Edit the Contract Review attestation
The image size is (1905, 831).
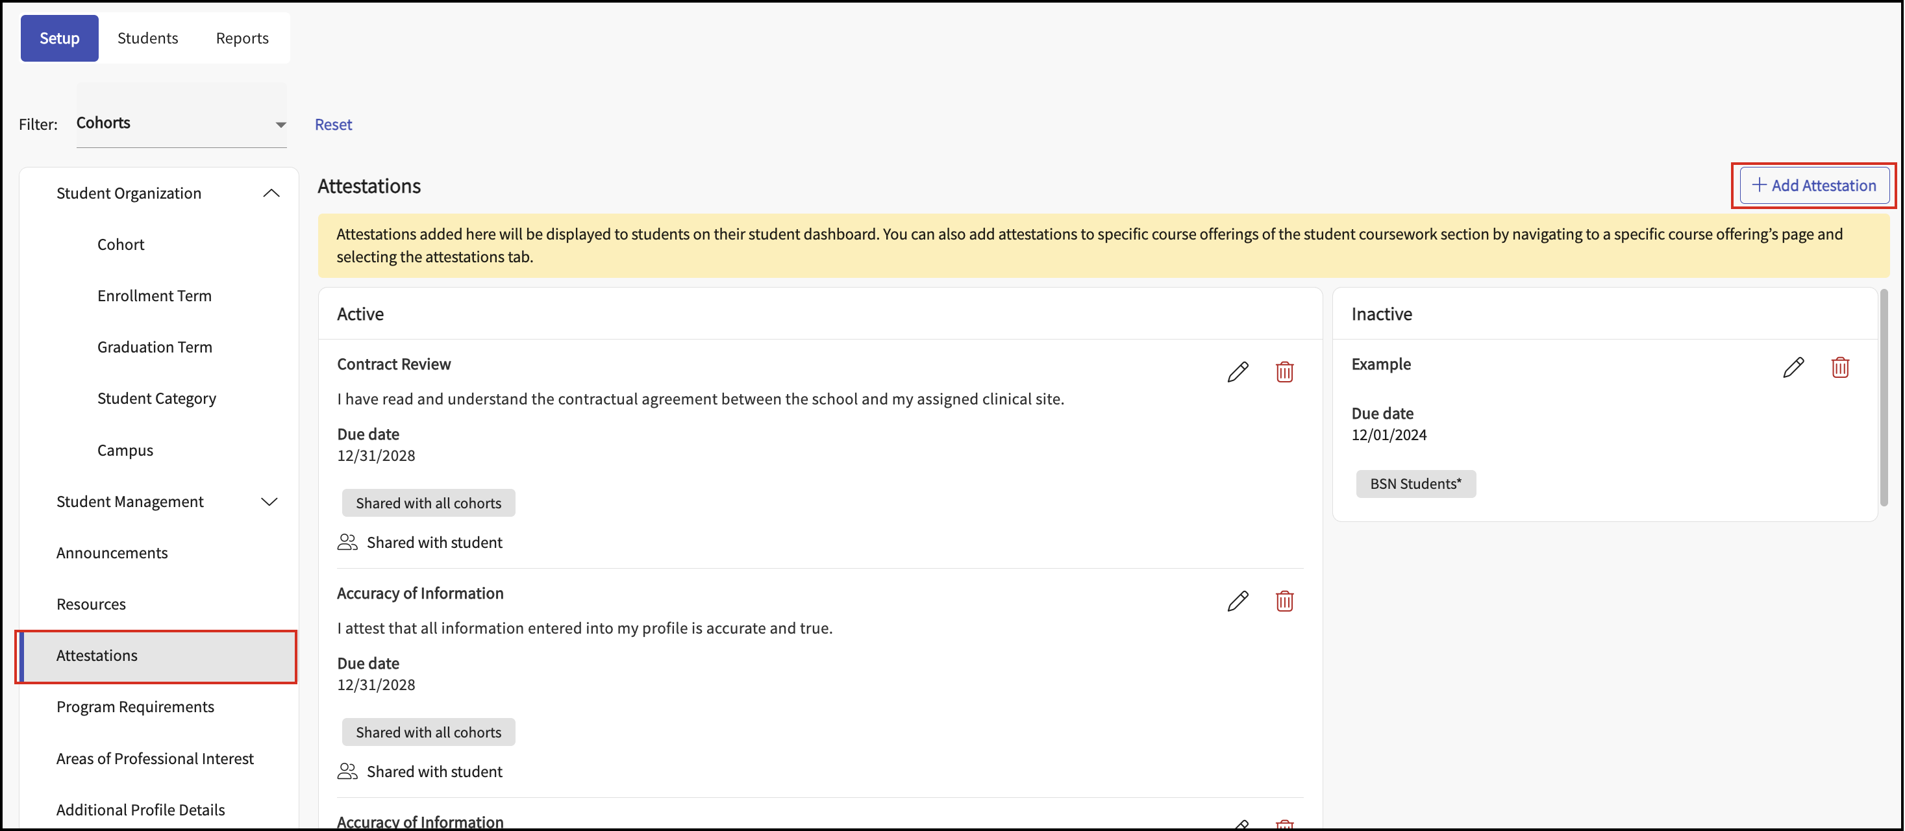pos(1238,371)
